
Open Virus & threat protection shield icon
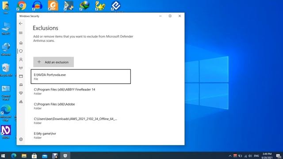pos(21,51)
